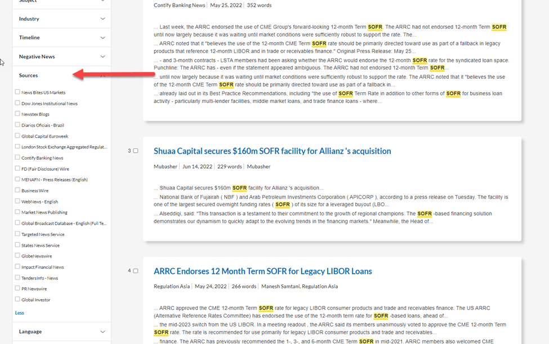Screen dimensions: 549x344
Task: Click the Mubasher source name in result 3
Action: (165, 166)
